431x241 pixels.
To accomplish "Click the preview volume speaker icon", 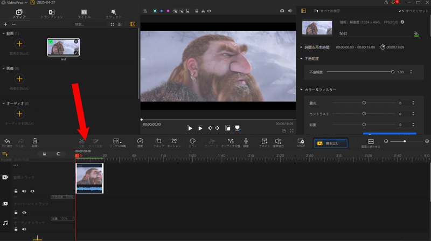I will (290, 11).
